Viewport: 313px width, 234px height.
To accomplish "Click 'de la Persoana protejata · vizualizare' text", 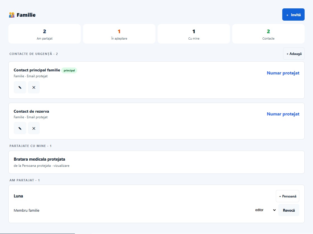I will (x=42, y=165).
